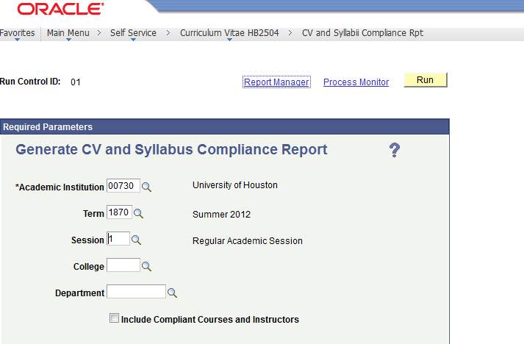Screen dimensions: 524x344
Task: Enable Include Compliant Courses and Instructors
Action: coord(113,319)
